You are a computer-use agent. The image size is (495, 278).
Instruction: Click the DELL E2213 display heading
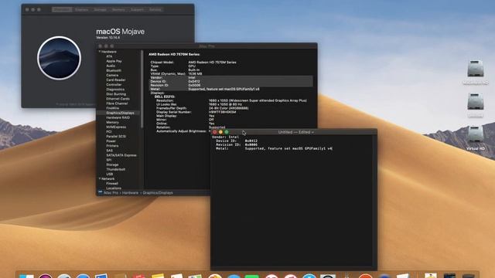pyautogui.click(x=165, y=97)
